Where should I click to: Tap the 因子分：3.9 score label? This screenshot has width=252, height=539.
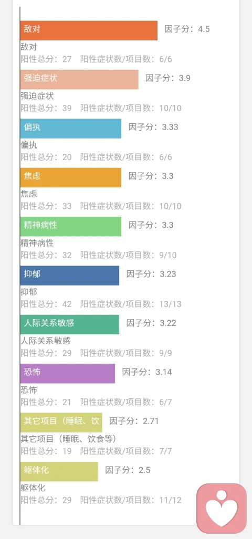(x=168, y=78)
